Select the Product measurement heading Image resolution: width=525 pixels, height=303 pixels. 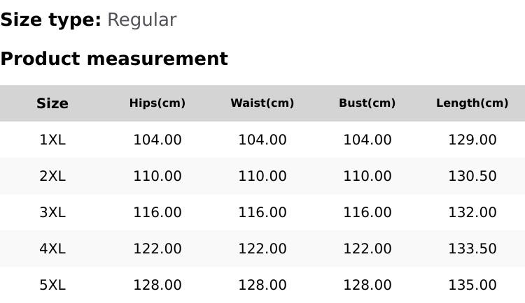114,59
